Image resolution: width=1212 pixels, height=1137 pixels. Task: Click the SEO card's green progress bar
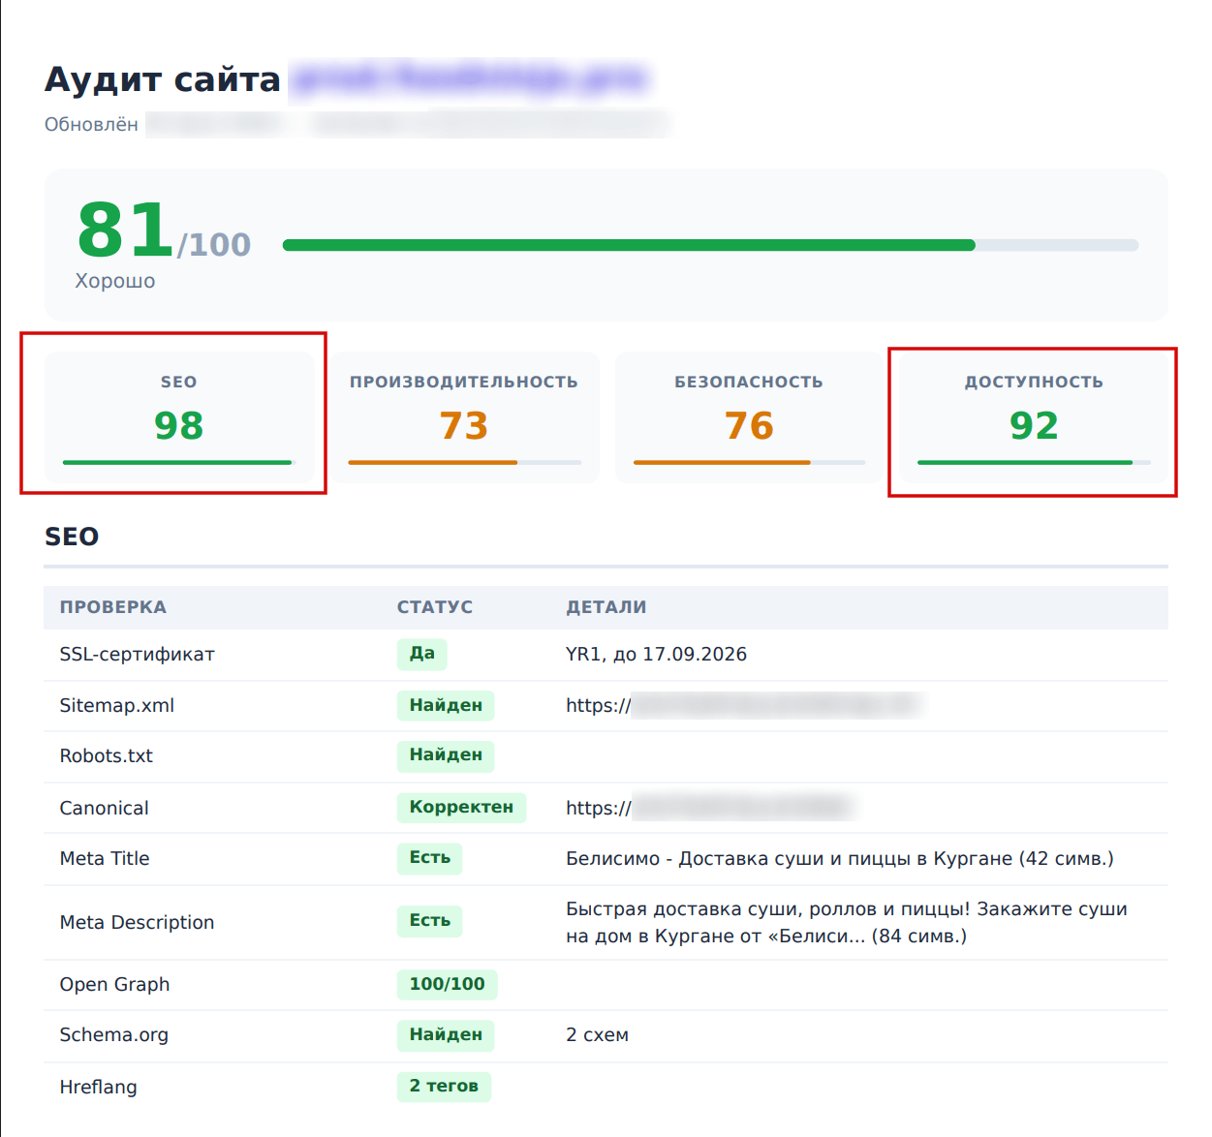click(178, 462)
